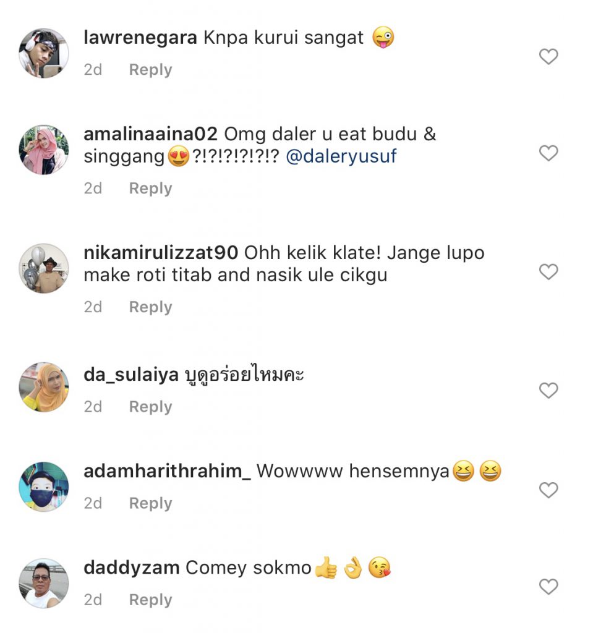The width and height of the screenshot is (593, 633).
Task: Like lawrenegara's comment with the heart
Action: 548,56
